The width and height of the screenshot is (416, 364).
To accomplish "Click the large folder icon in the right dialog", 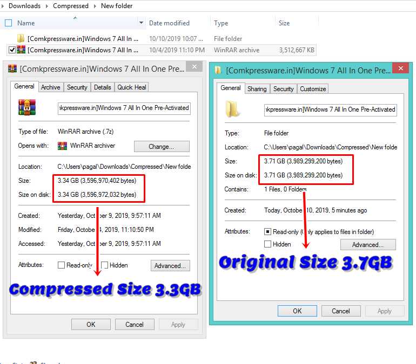I will coord(232,109).
